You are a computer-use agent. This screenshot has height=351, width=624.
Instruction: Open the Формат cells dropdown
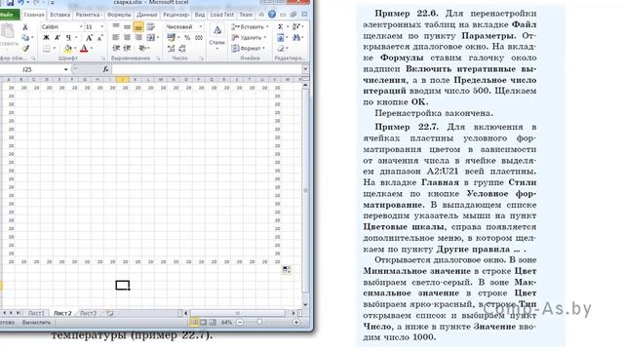(x=249, y=48)
